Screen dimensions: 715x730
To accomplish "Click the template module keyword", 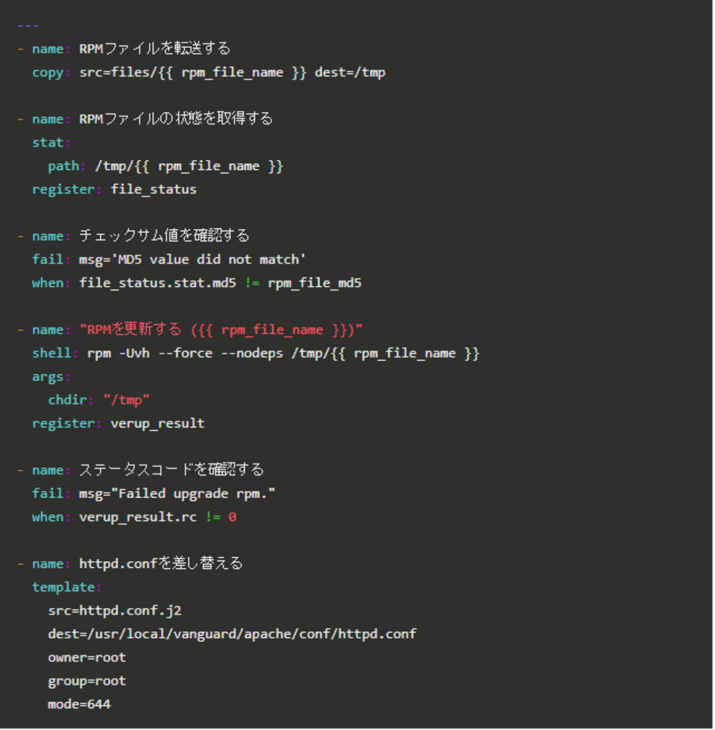I will click(64, 588).
